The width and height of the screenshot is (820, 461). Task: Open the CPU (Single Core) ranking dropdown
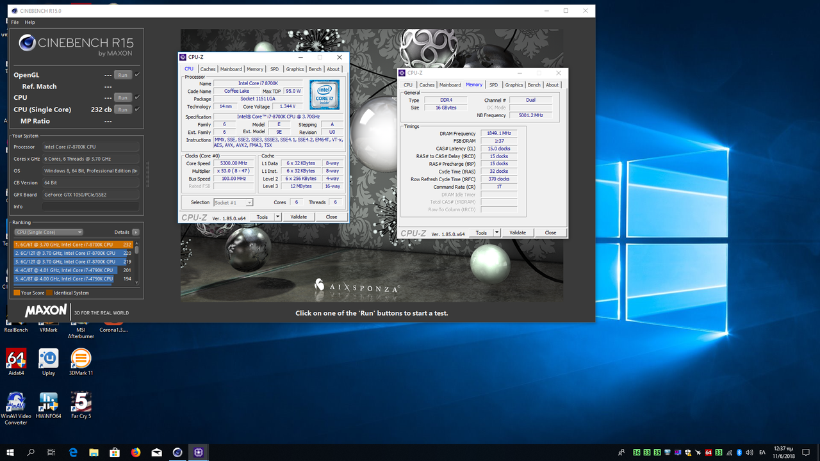49,232
